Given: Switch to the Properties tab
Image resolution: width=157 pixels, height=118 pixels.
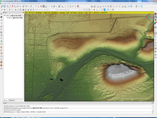Looking at the screenshot, I should pyautogui.click(x=12, y=100).
